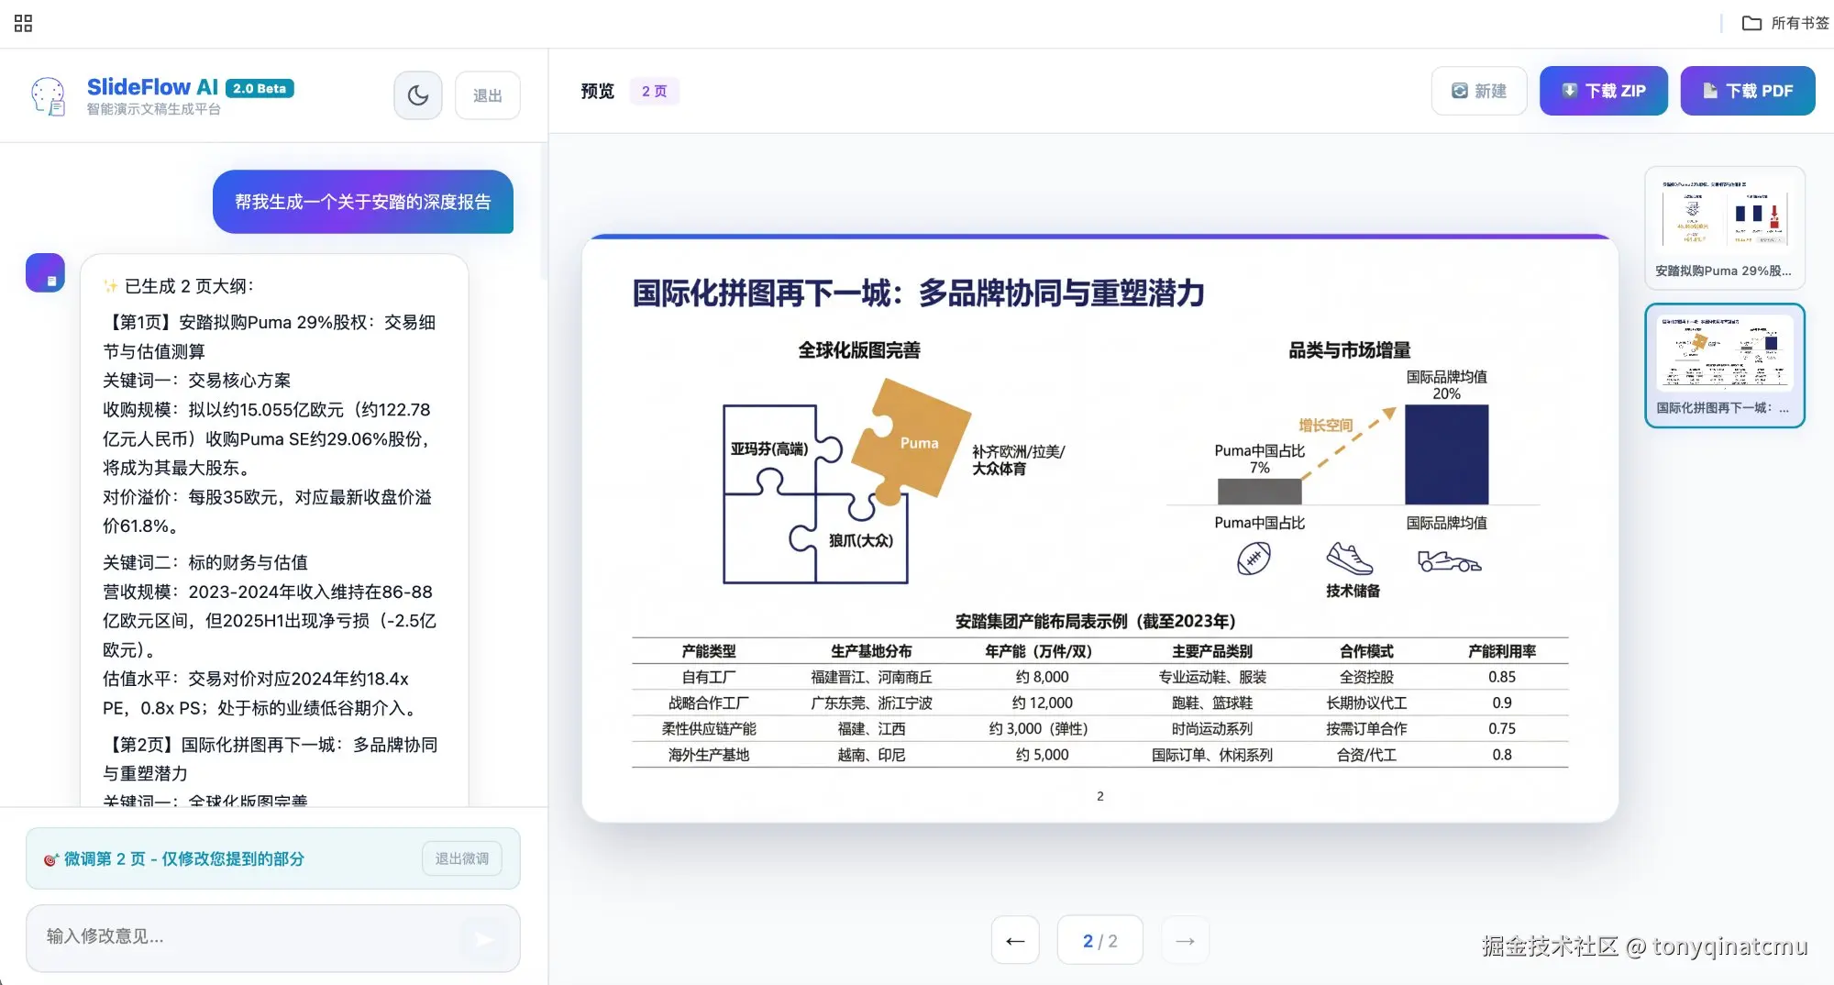Download slides with 下载 ZIP
1834x985 pixels.
pos(1604,91)
